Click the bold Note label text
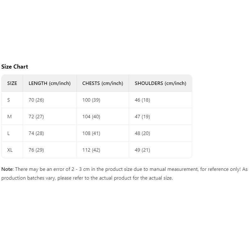This screenshot has width=252, height=252. click(x=7, y=169)
